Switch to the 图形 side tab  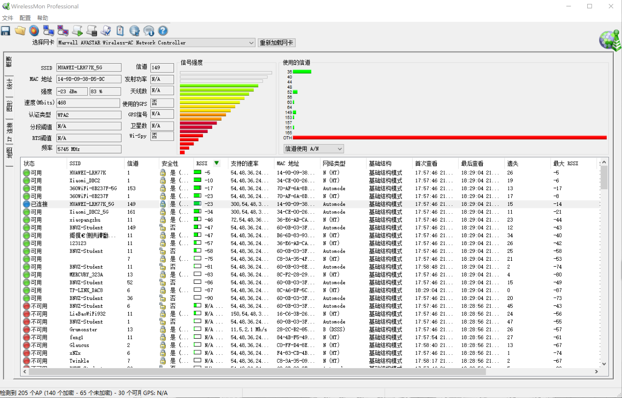[9, 106]
